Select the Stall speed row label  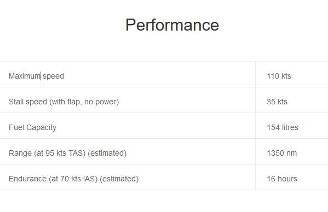point(64,102)
